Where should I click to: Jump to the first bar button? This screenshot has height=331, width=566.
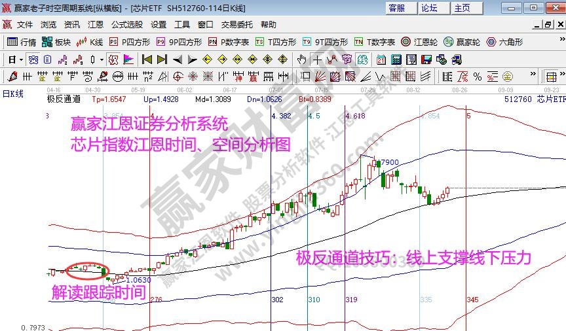tap(147, 60)
